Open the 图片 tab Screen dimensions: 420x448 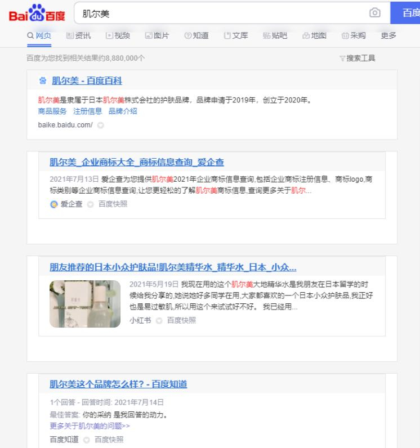pos(157,36)
